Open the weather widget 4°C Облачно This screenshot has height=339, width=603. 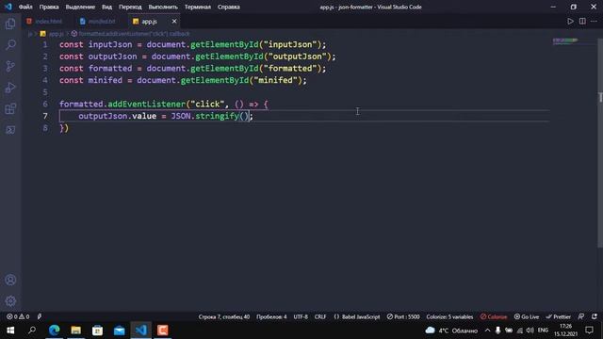[x=451, y=331]
